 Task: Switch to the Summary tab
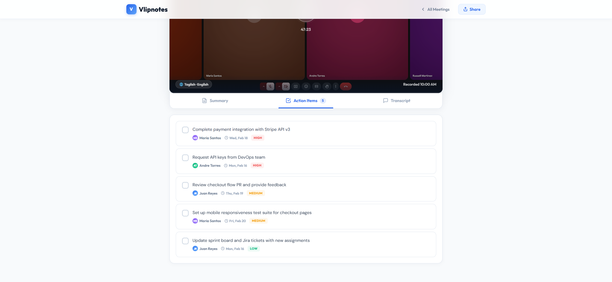tap(215, 101)
